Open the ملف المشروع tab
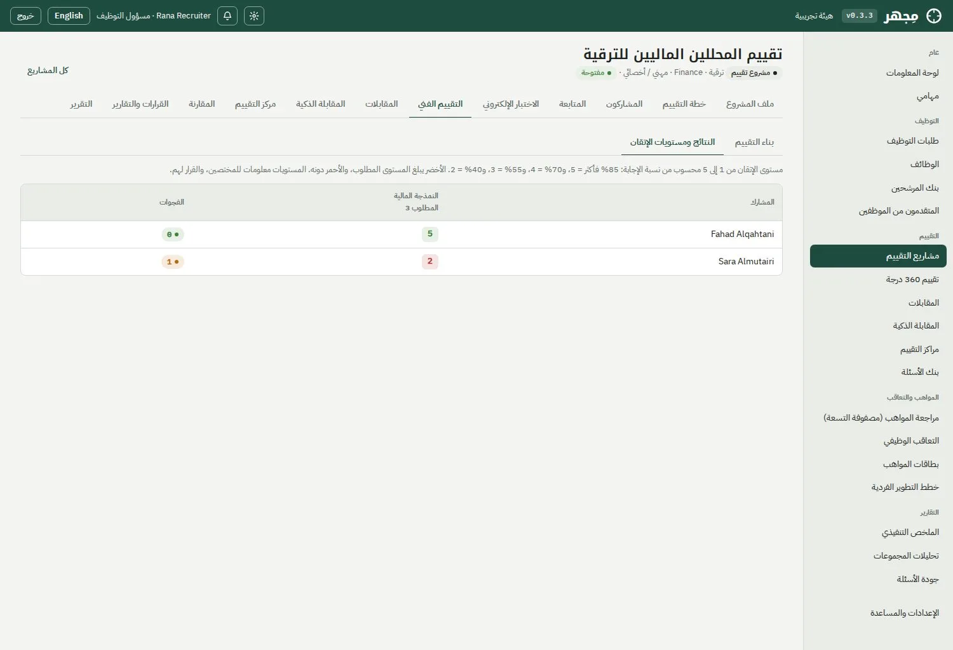This screenshot has height=650, width=953. tap(750, 104)
